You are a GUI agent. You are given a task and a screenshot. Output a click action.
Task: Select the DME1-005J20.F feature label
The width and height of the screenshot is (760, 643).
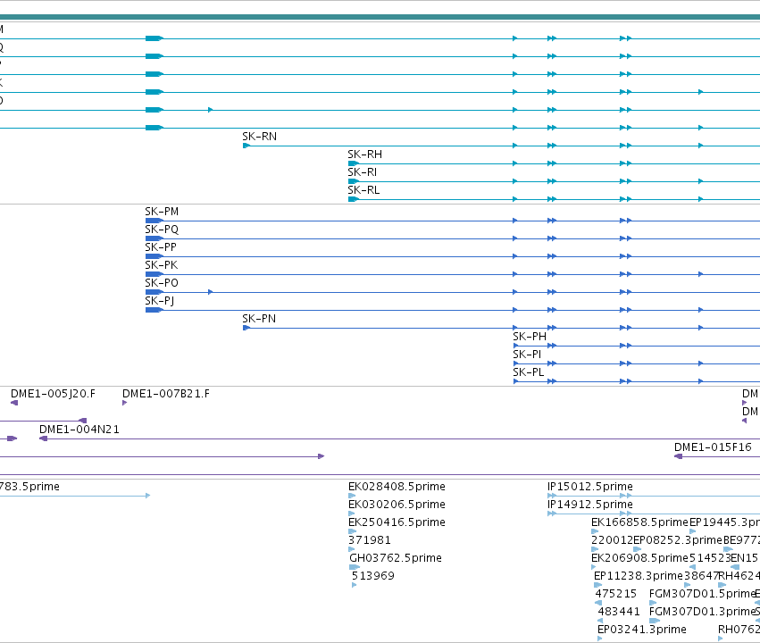coord(53,394)
